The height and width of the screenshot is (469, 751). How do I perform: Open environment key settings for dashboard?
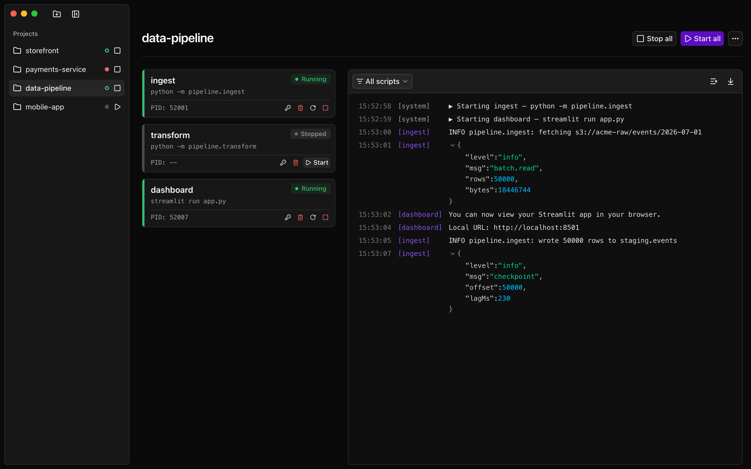click(x=288, y=218)
